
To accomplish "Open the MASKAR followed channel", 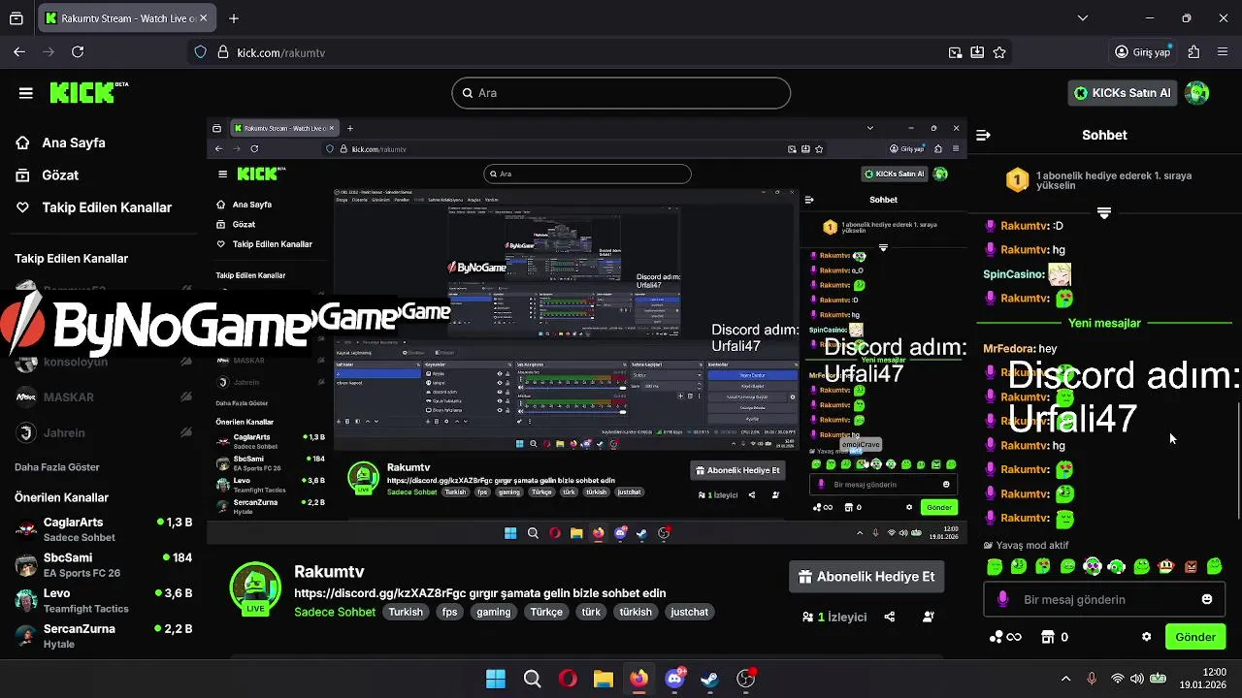I will pyautogui.click(x=104, y=397).
